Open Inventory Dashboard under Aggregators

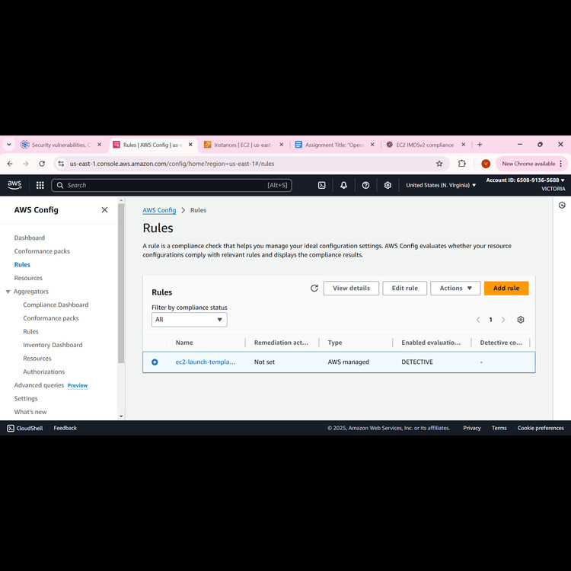tap(53, 345)
